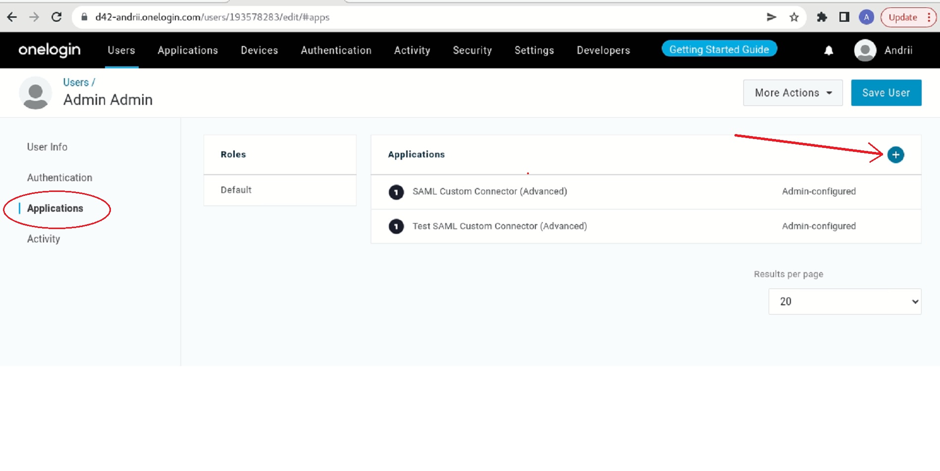The image size is (940, 471).
Task: Click the SAML Custom Connector app icon
Action: click(396, 192)
